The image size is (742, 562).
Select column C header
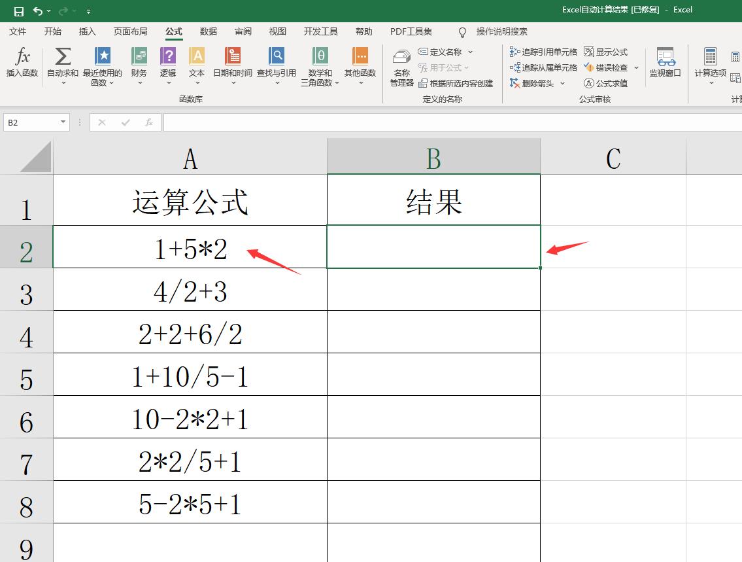(613, 157)
